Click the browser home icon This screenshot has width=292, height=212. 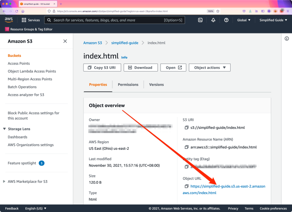(x=23, y=11)
